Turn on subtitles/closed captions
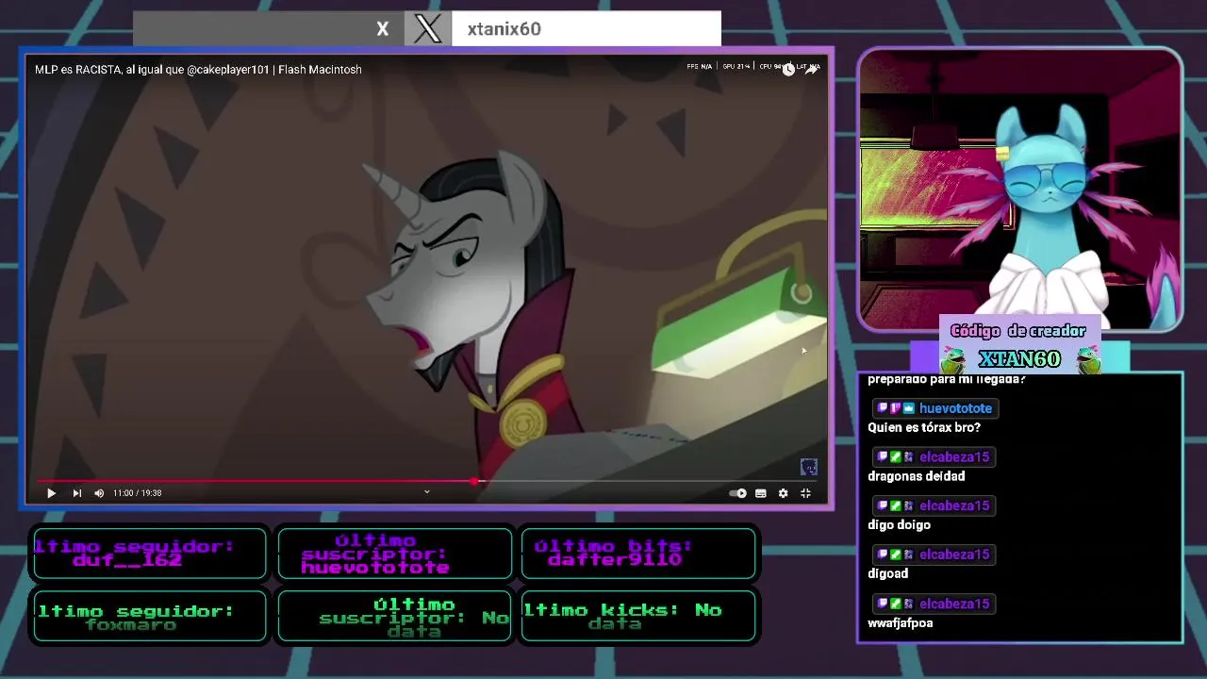 tap(761, 493)
